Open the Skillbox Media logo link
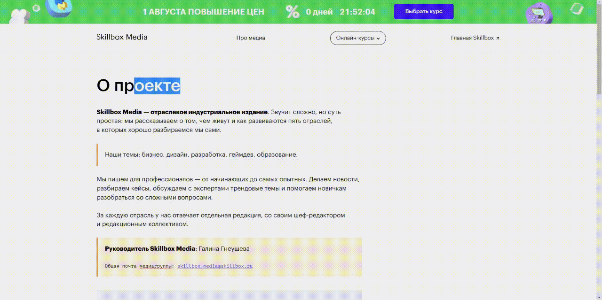602x300 pixels. 122,37
